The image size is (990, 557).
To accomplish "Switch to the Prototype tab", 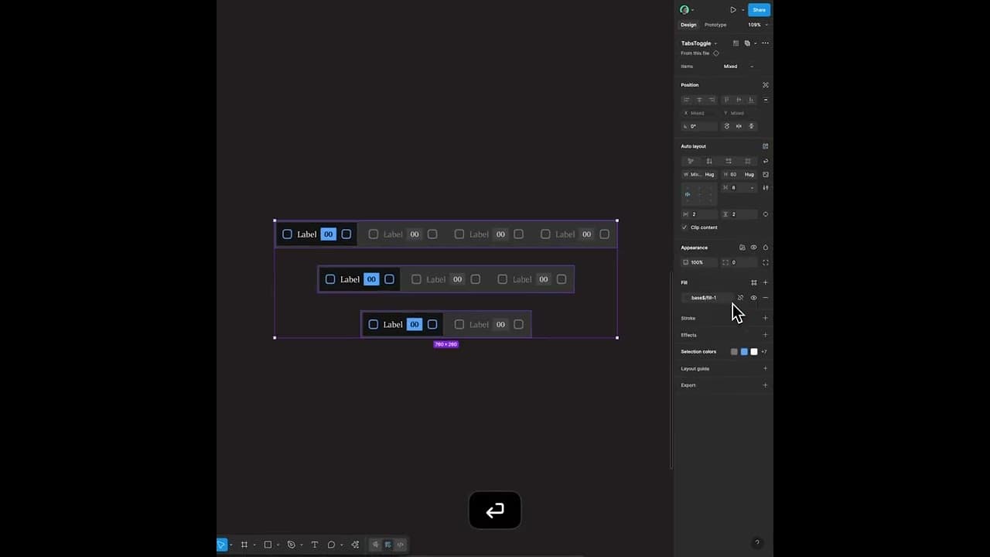I will pos(715,25).
